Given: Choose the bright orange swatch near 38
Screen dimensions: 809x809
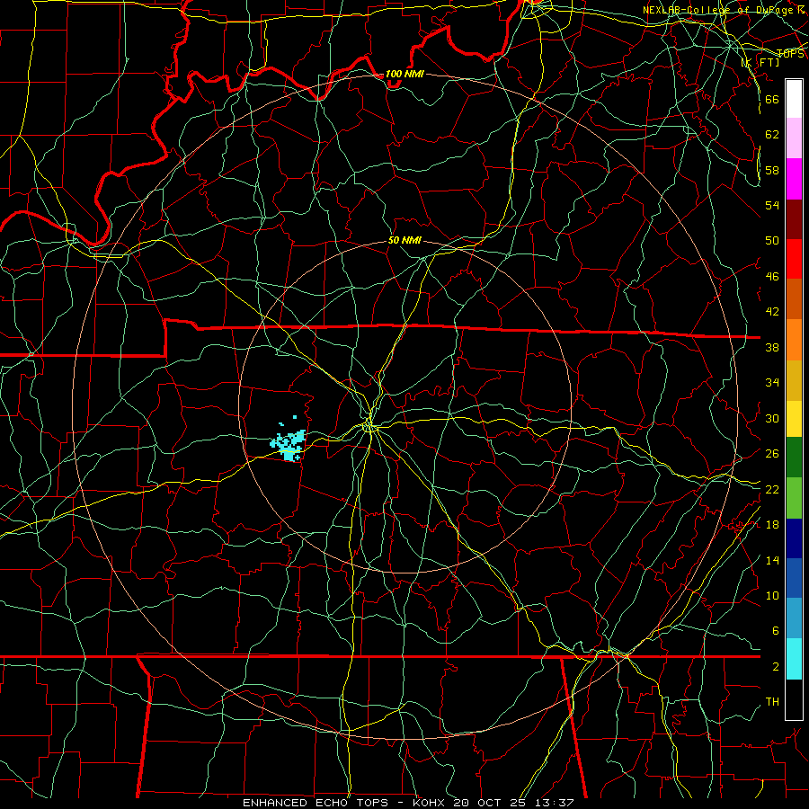Looking at the screenshot, I should point(794,340).
